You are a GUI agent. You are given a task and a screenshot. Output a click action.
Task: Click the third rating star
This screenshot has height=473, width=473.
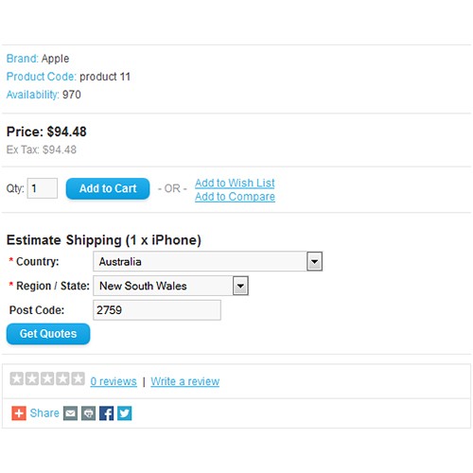[x=47, y=378]
